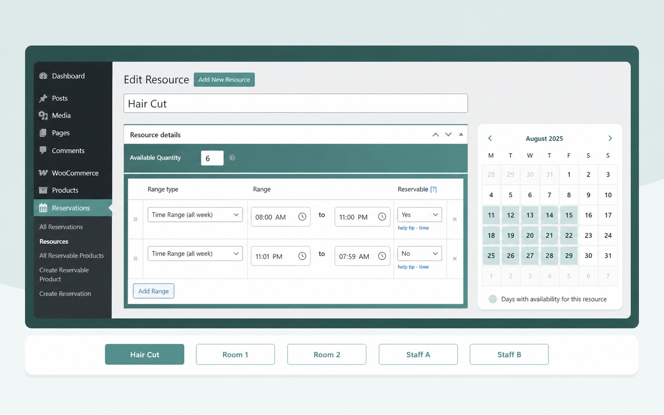664x415 pixels.
Task: Go to previous month in calendar
Action: point(490,138)
